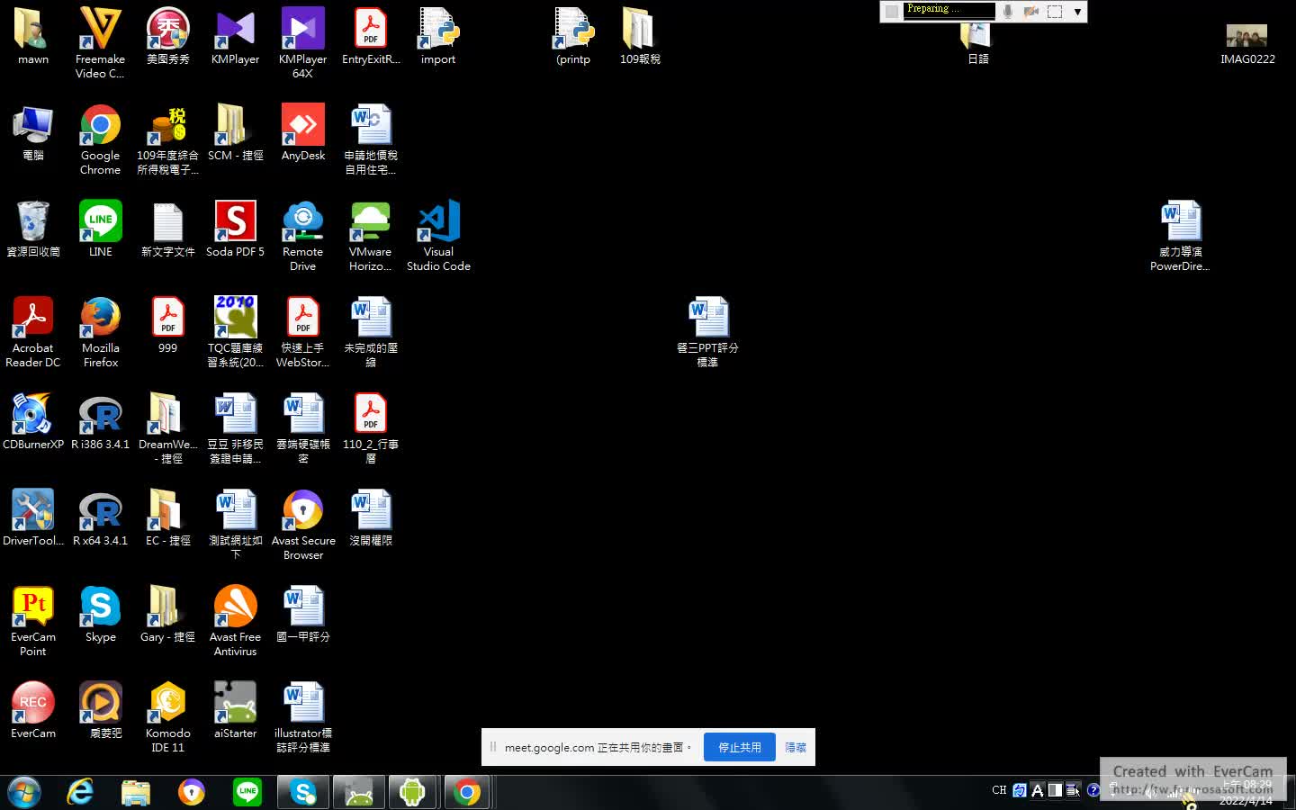The image size is (1296, 810).
Task: Expand the recorder toolbar dropdown arrow
Action: [x=1077, y=12]
